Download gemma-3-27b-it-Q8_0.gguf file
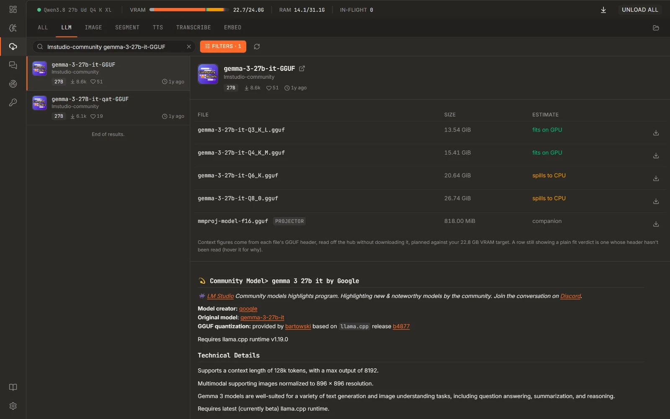 [656, 201]
